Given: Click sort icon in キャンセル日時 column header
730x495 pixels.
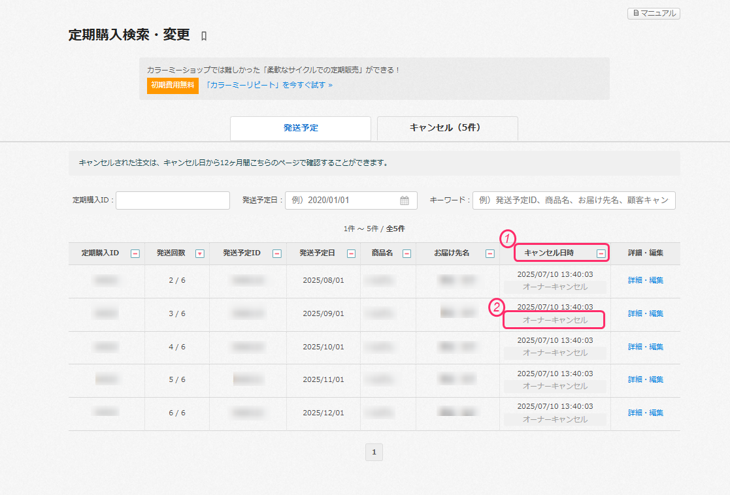Looking at the screenshot, I should 601,253.
